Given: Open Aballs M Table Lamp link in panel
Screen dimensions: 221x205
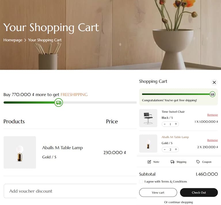Looking at the screenshot, I should pos(175,137).
